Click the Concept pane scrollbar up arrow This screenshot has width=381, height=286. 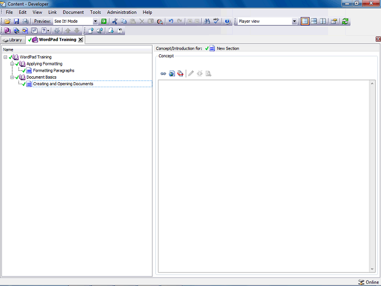tap(372, 83)
